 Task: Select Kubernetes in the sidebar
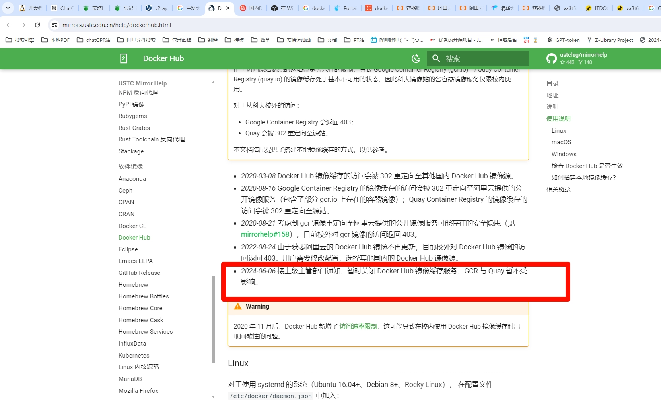click(134, 355)
